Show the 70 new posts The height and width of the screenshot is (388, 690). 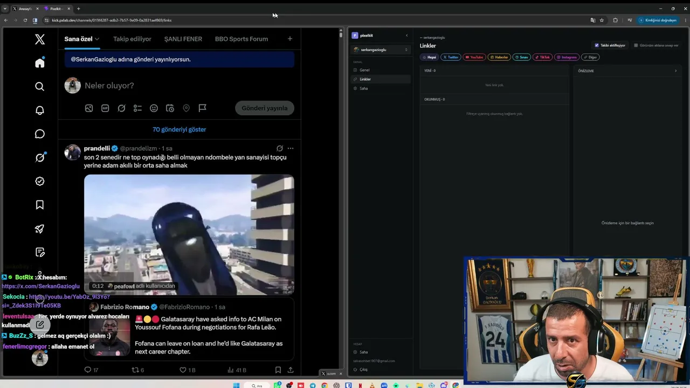pos(179,129)
